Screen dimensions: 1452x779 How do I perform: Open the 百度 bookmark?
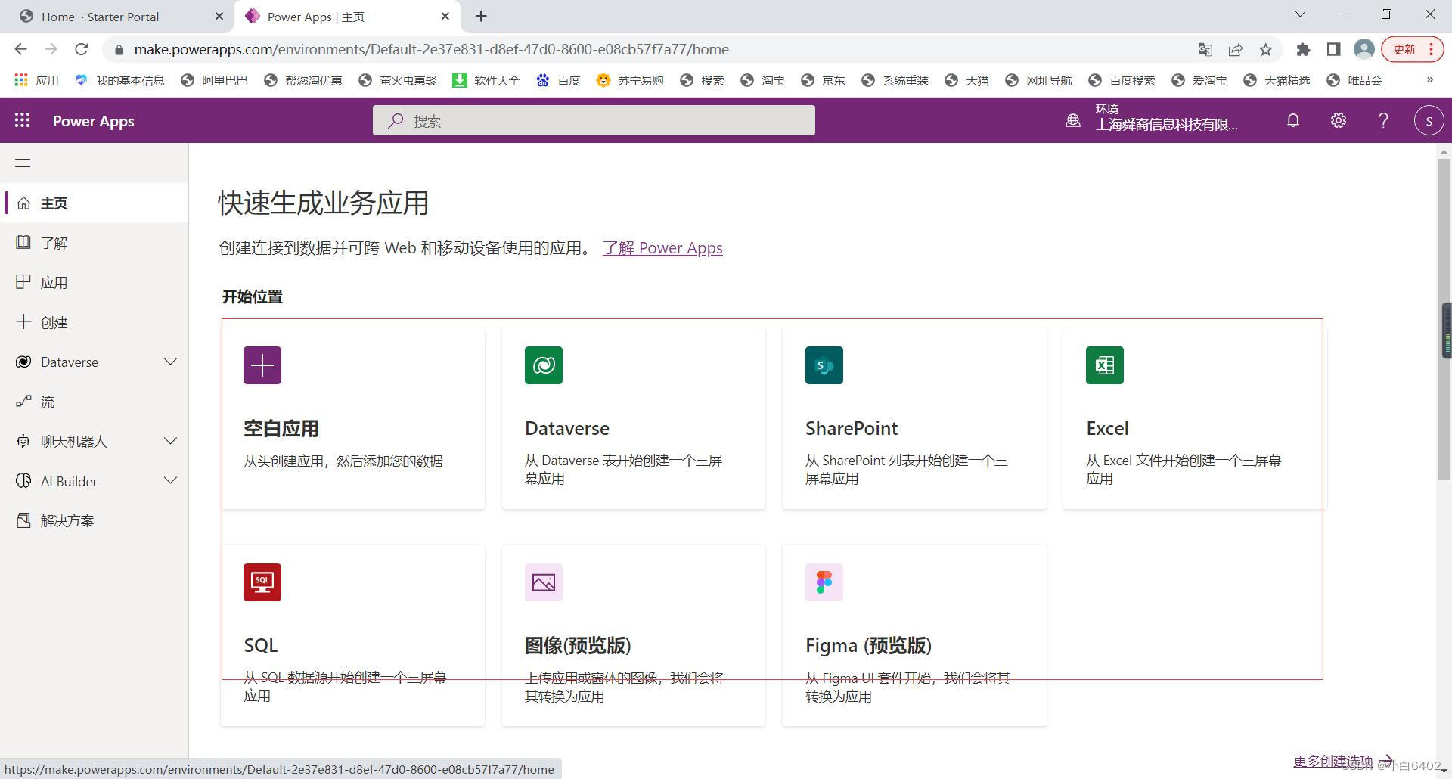[558, 80]
